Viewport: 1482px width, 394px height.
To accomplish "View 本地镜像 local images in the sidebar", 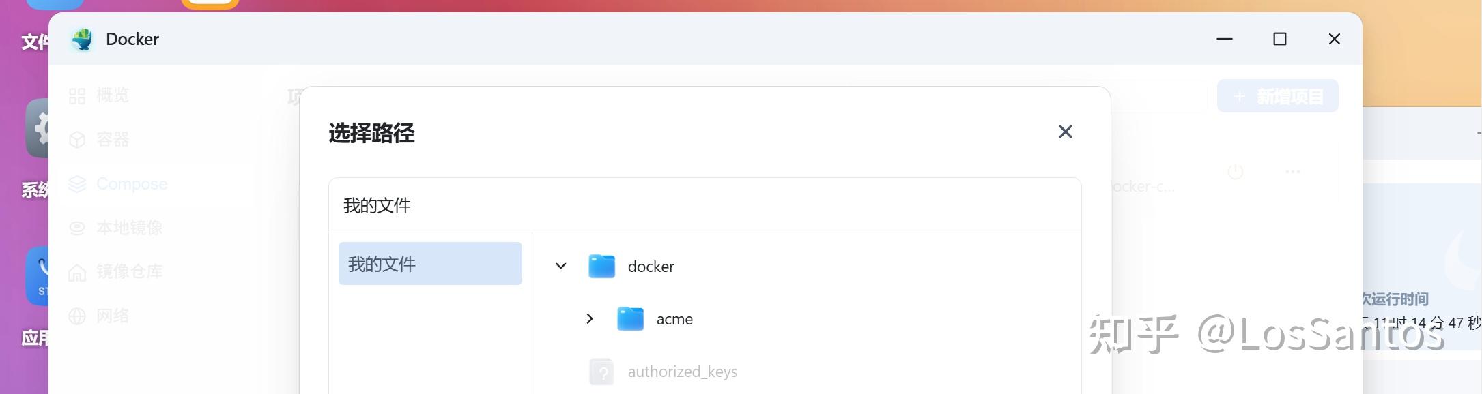I will pos(77,227).
